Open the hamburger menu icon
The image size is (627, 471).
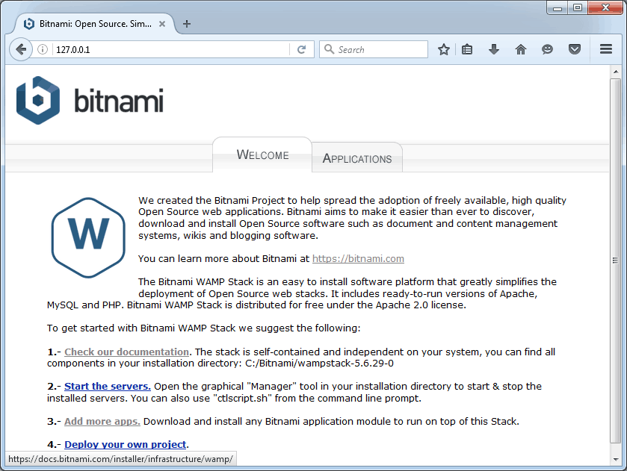(x=606, y=49)
